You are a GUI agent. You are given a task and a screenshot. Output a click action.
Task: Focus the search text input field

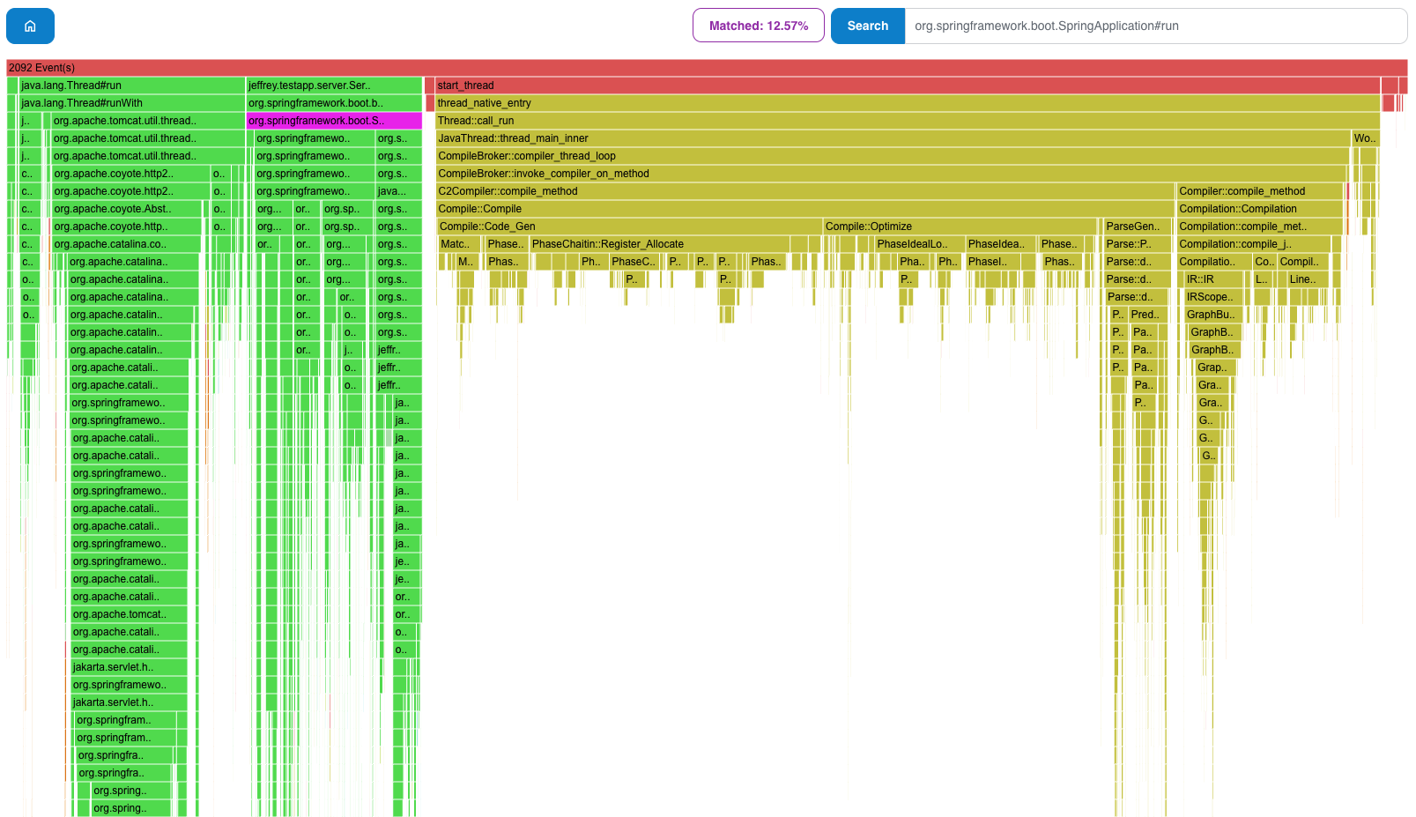[1155, 26]
